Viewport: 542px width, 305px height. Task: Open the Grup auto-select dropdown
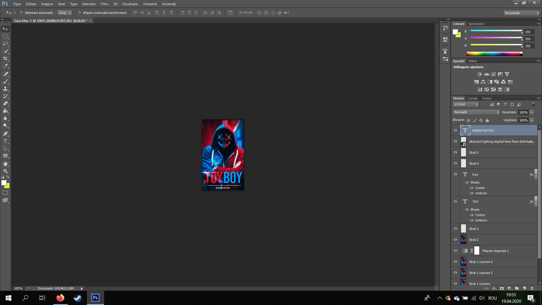(64, 13)
